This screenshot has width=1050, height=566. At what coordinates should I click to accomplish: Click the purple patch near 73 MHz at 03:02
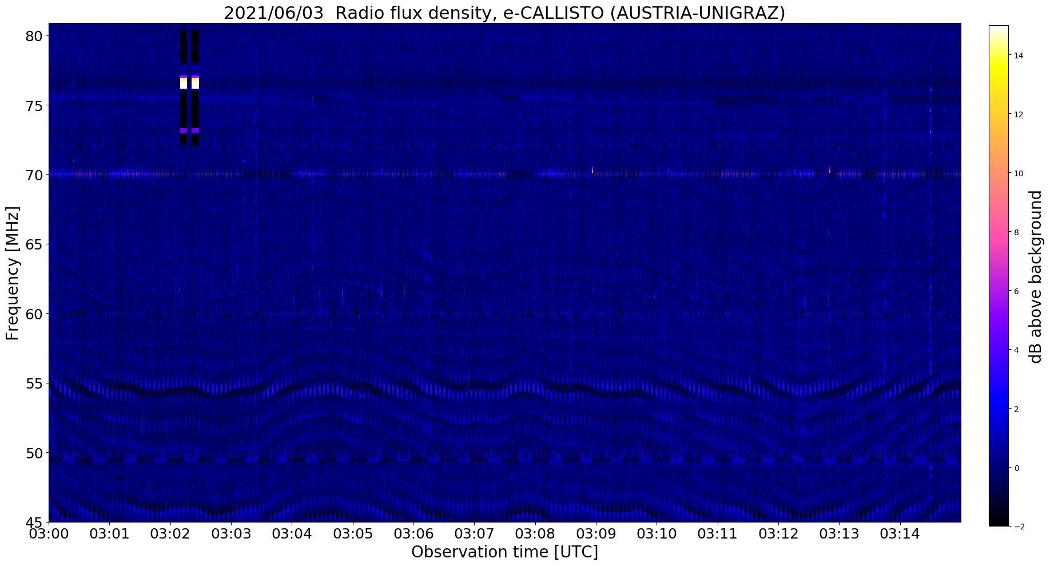pos(189,130)
